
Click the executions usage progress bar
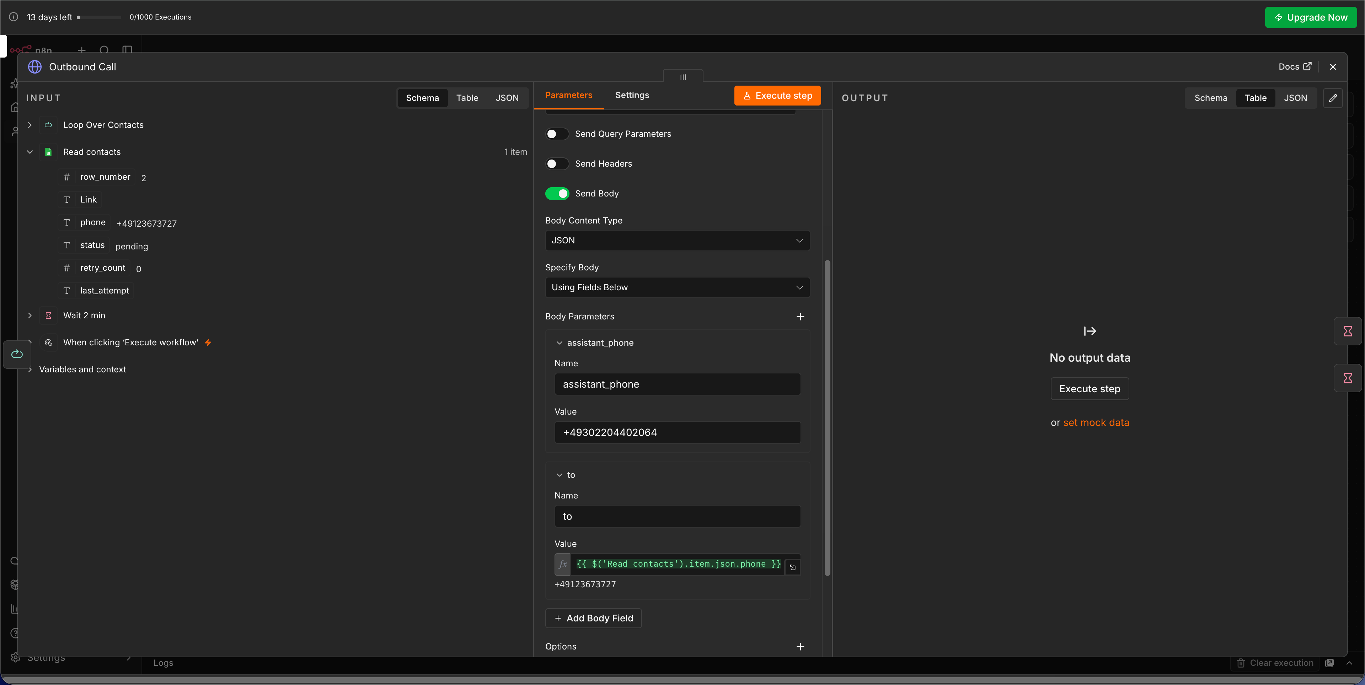click(98, 17)
